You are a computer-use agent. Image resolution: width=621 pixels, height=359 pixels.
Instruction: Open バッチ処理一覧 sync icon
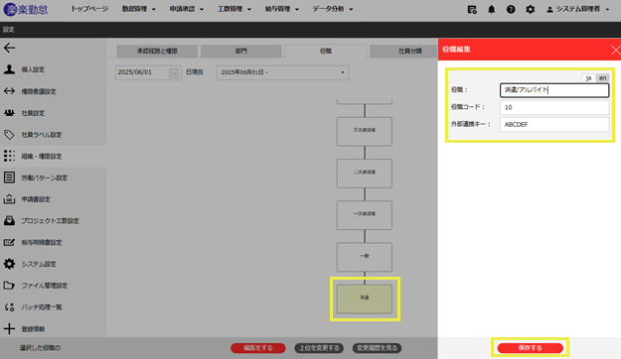pyautogui.click(x=9, y=306)
